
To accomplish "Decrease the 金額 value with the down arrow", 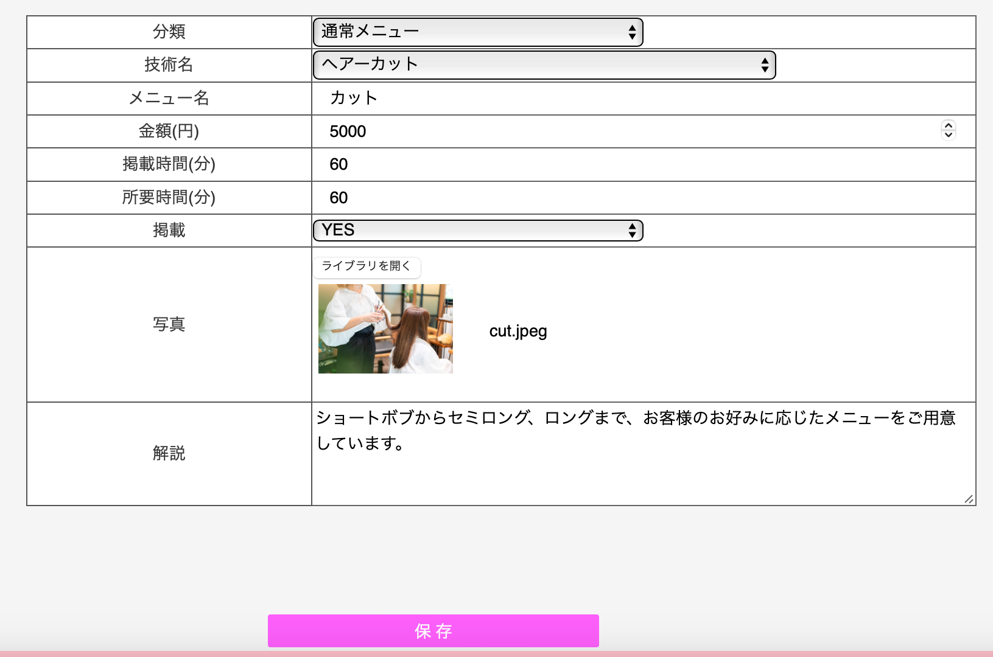I will (948, 134).
